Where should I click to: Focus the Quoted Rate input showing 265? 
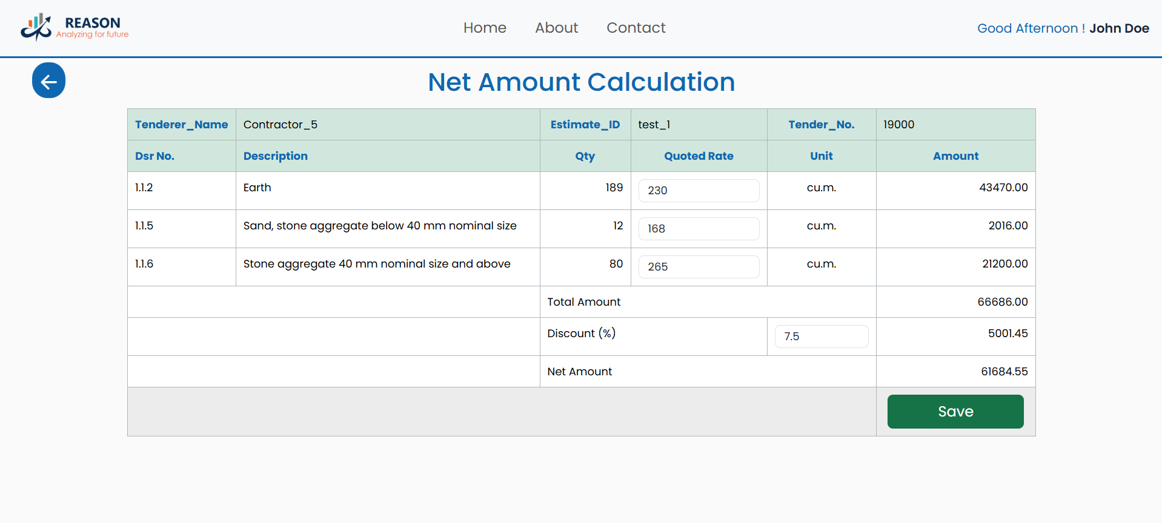(x=699, y=267)
